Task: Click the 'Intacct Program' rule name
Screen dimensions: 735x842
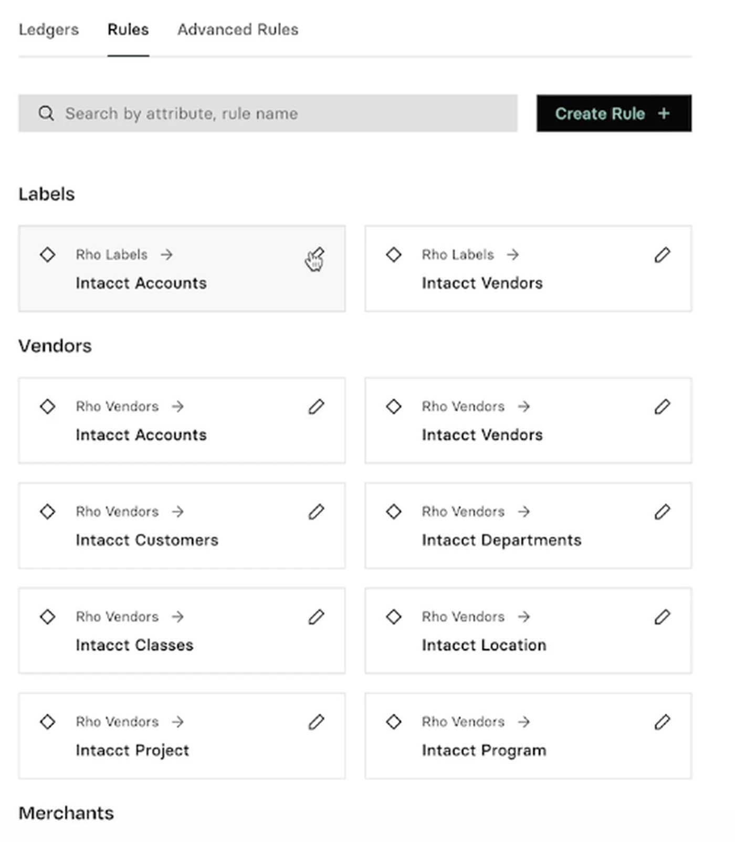Action: [x=484, y=751]
